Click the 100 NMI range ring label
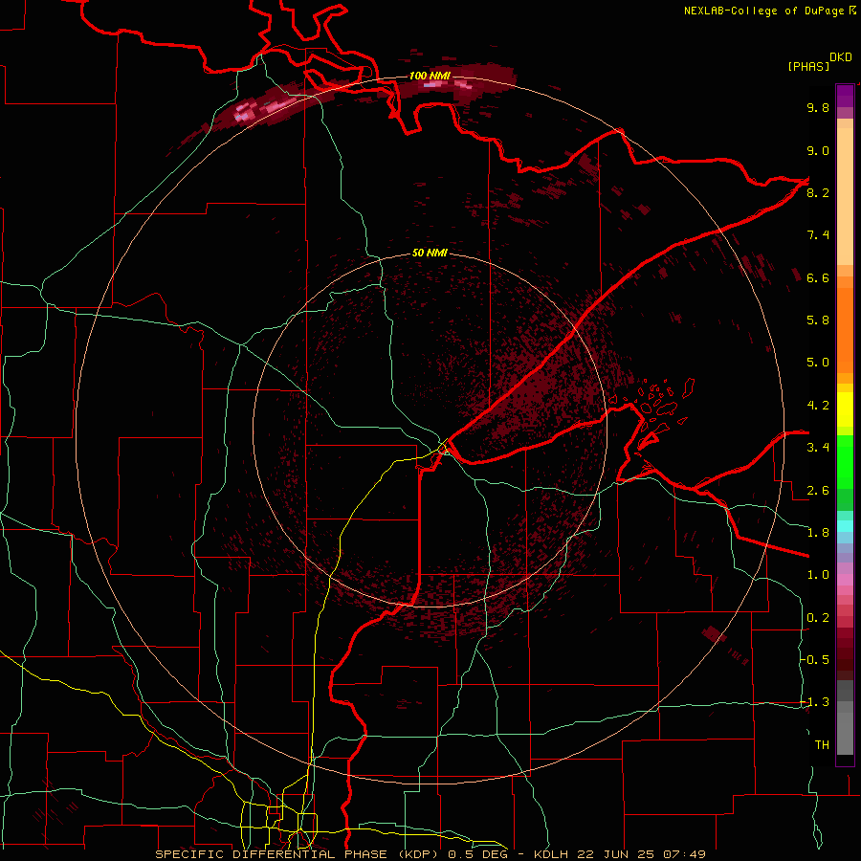The height and width of the screenshot is (861, 861). (x=430, y=76)
